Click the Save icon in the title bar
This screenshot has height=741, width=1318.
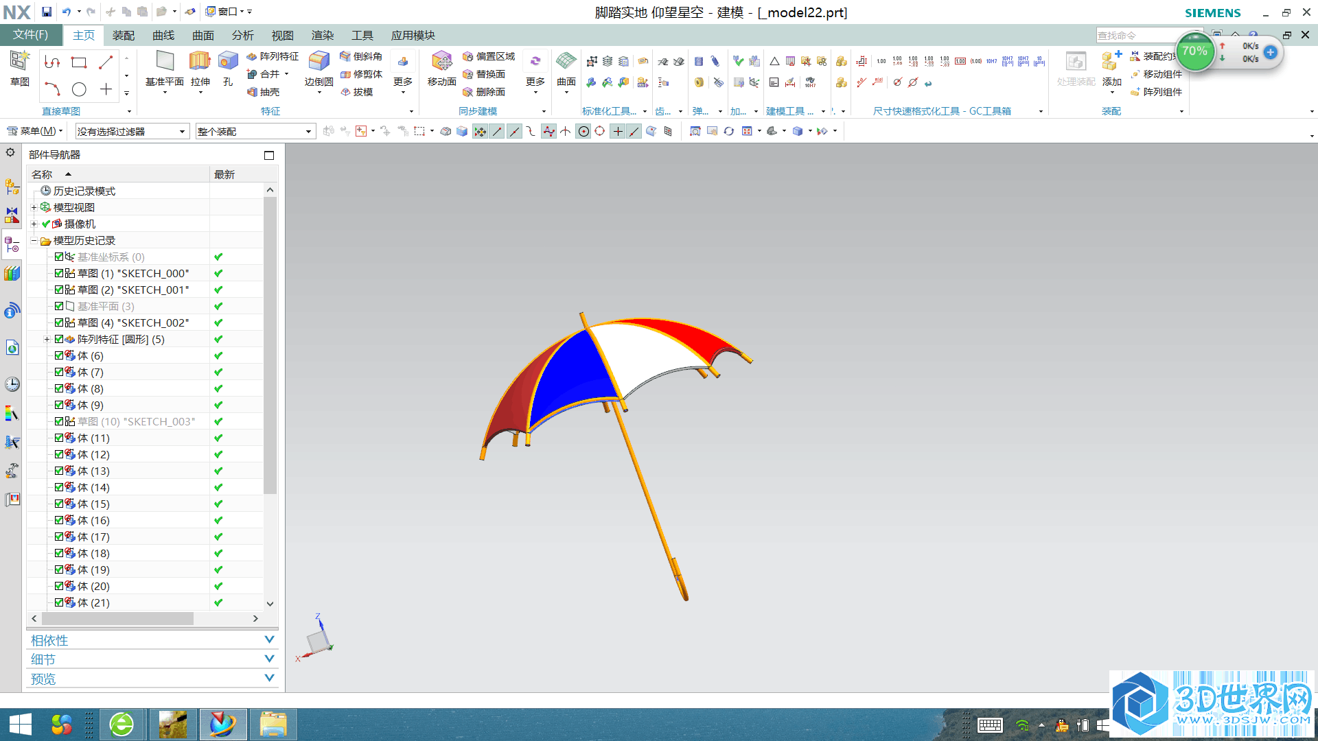[x=46, y=12]
